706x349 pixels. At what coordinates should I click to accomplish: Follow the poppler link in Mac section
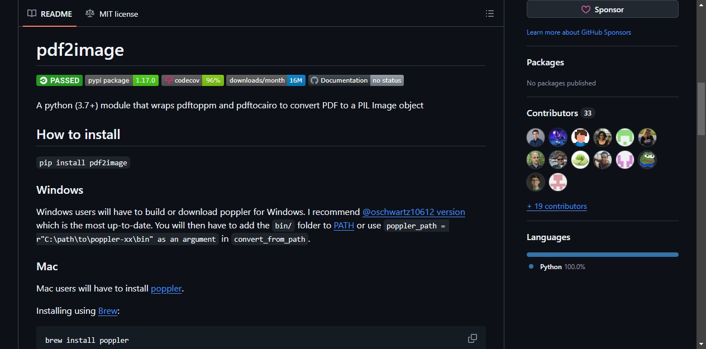[x=166, y=289]
